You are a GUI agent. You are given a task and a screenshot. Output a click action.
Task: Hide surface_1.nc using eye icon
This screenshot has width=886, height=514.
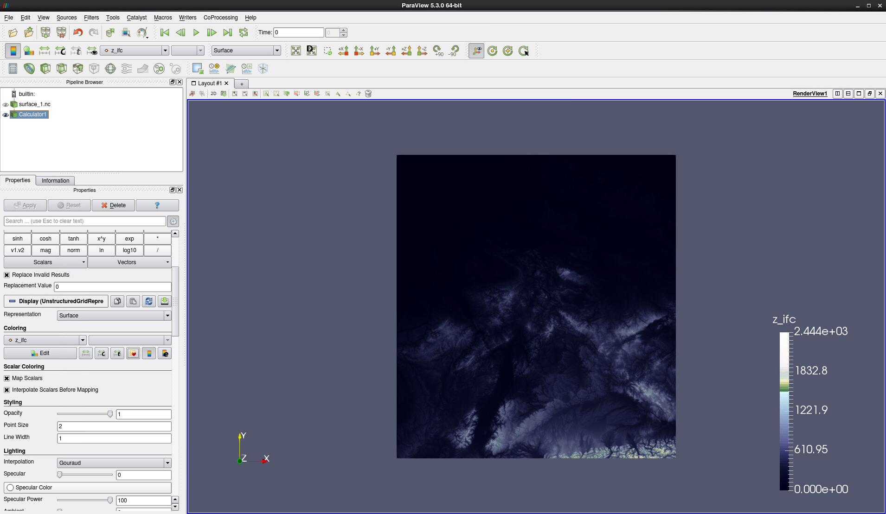pos(6,104)
